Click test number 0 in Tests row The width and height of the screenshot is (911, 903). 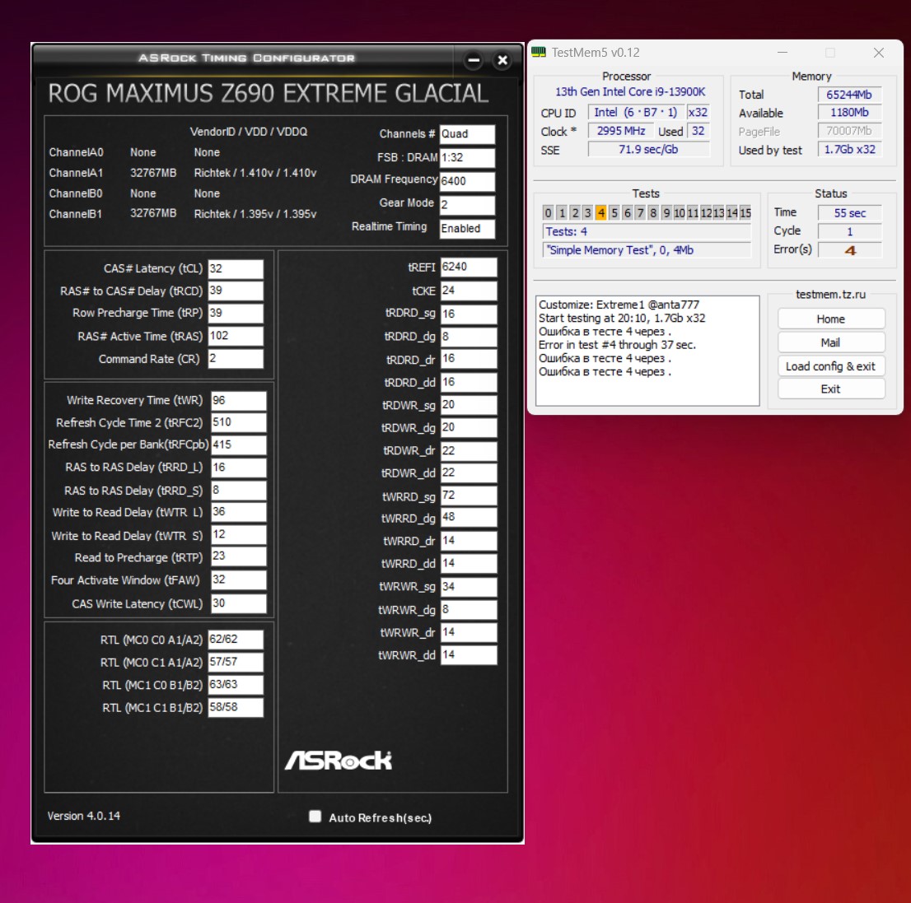coord(548,212)
